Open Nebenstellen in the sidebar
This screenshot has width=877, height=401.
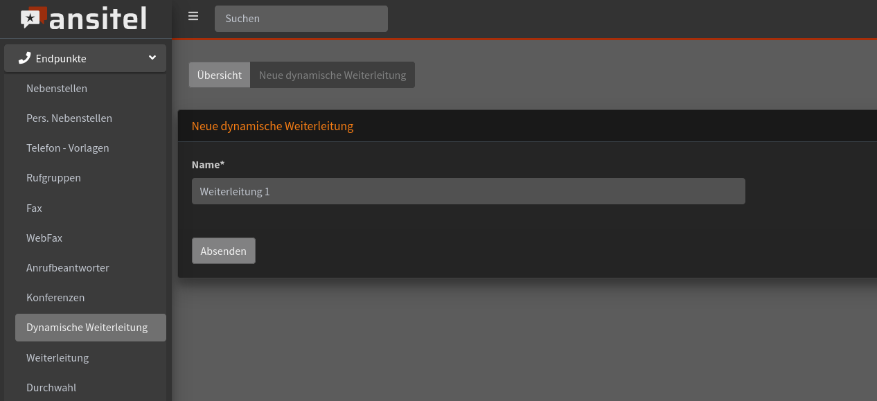click(56, 88)
